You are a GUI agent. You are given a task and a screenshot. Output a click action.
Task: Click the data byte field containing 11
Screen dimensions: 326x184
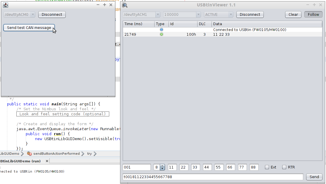[172, 167]
